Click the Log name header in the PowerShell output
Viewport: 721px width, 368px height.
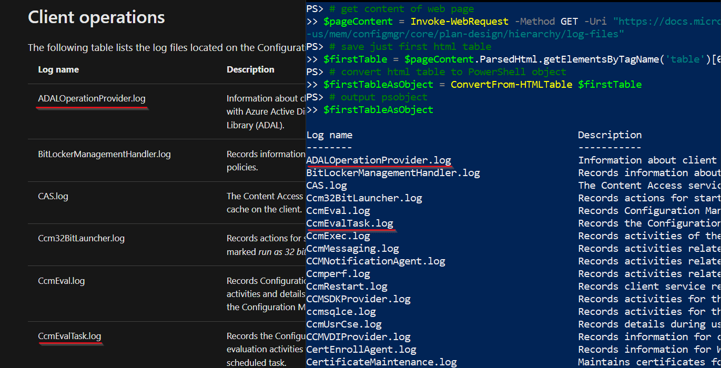[329, 135]
